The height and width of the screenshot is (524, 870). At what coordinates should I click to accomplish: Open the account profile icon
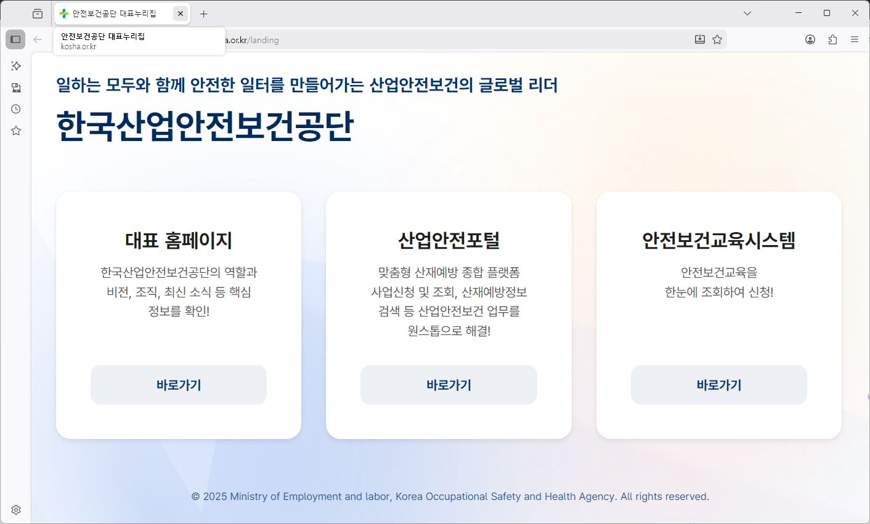coord(810,39)
